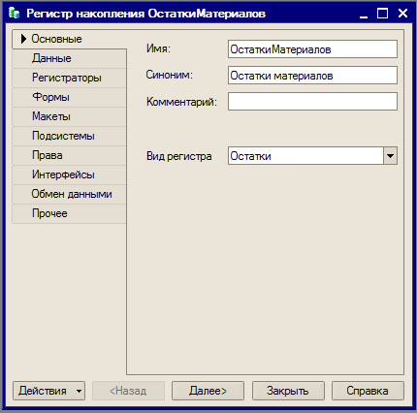Click the accumulation register icon in title bar
Screen dimensions: 417x413
pos(15,14)
